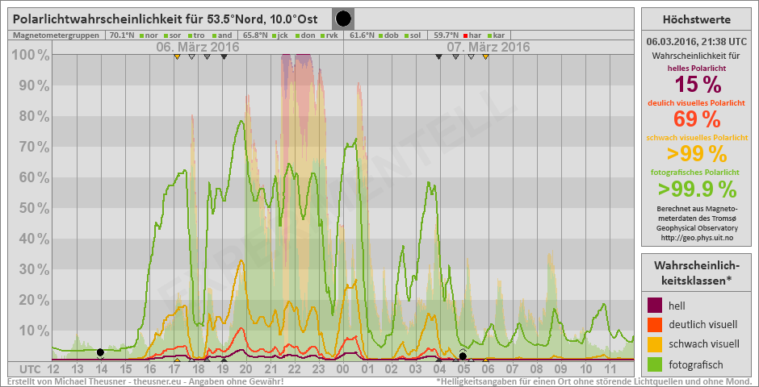Select the yellow 'schwach visuell' legend swatch

pyautogui.click(x=656, y=344)
